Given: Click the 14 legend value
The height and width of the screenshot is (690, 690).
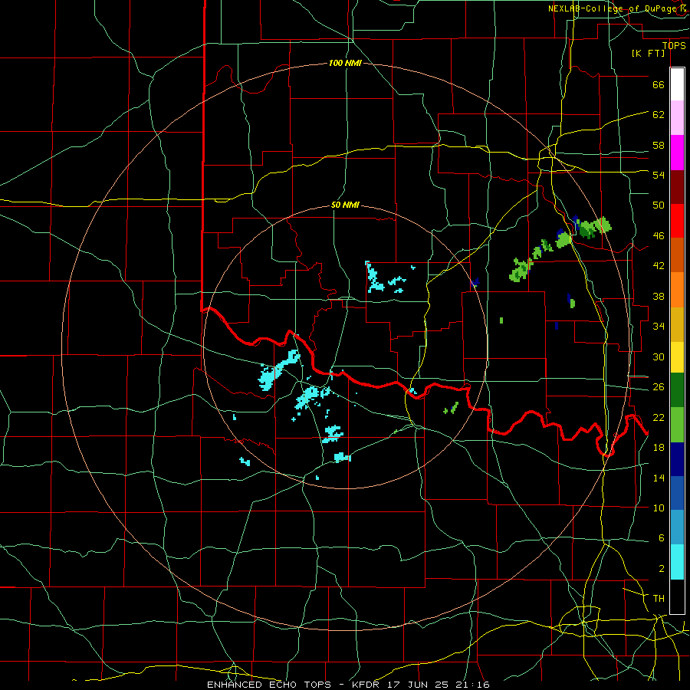Looking at the screenshot, I should coord(659,478).
